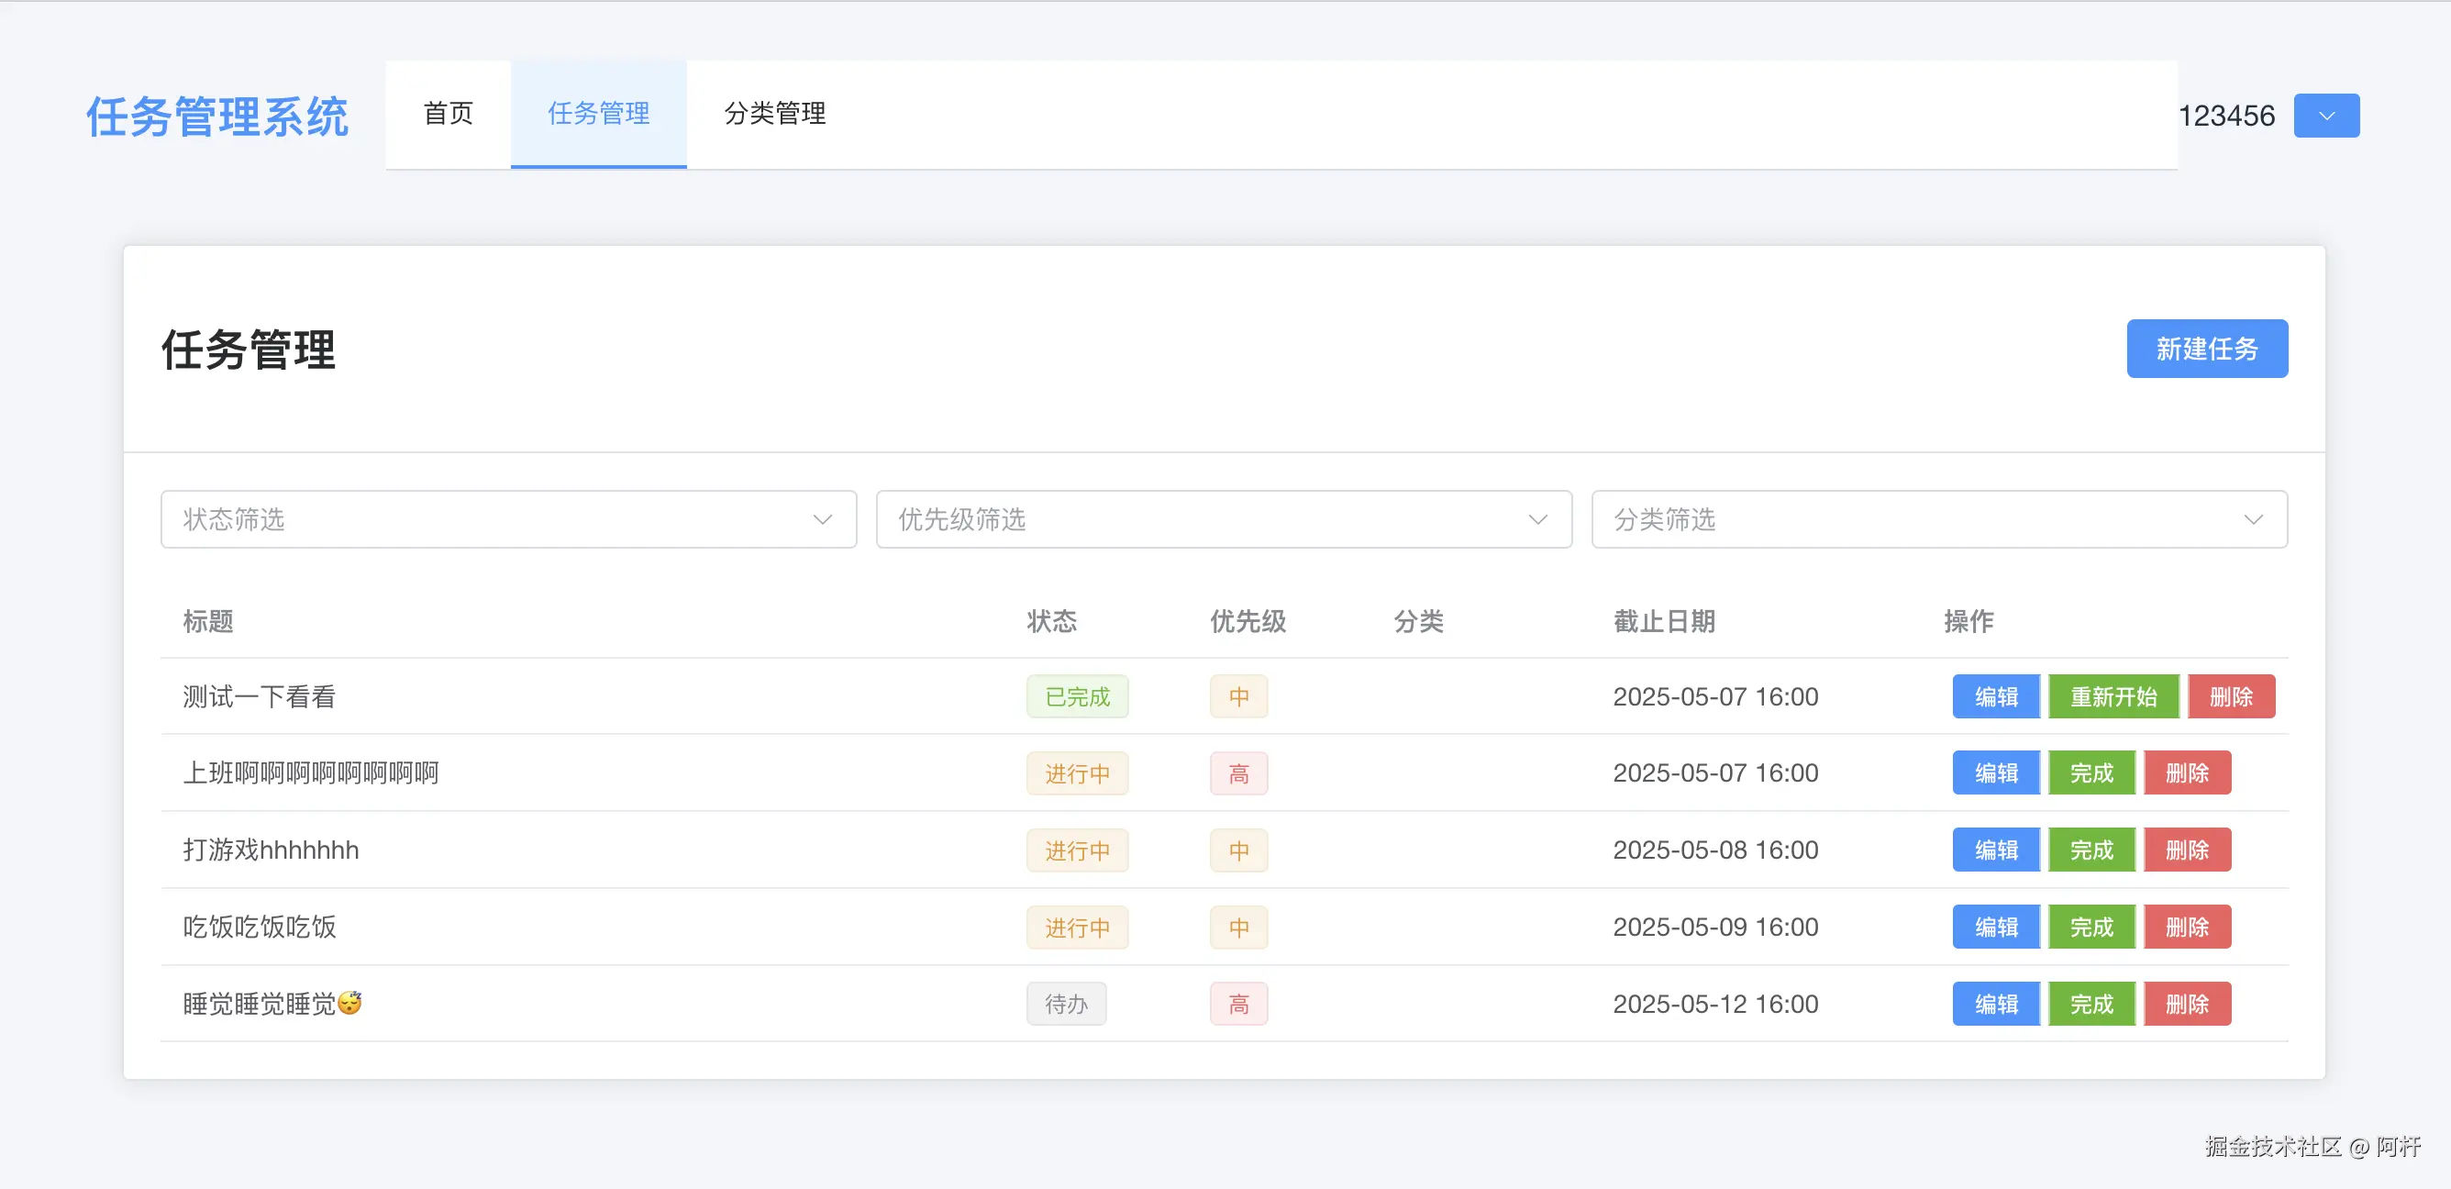This screenshot has height=1189, width=2451.
Task: Select the 任务管理 navigation tab
Action: (597, 115)
